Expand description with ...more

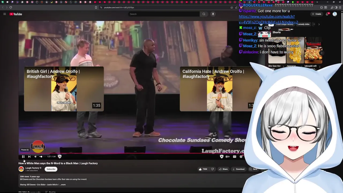pyautogui.click(x=62, y=185)
